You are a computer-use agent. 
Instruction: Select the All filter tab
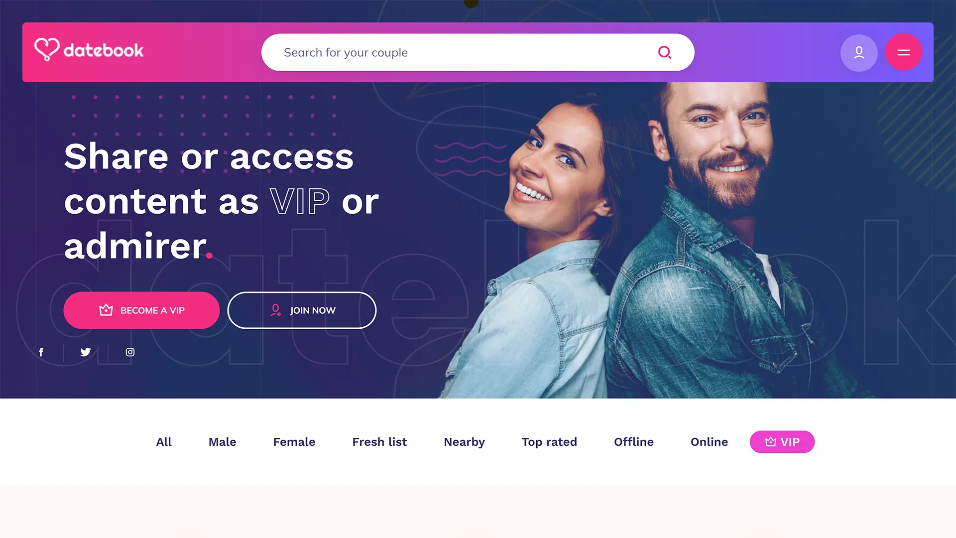pos(164,442)
